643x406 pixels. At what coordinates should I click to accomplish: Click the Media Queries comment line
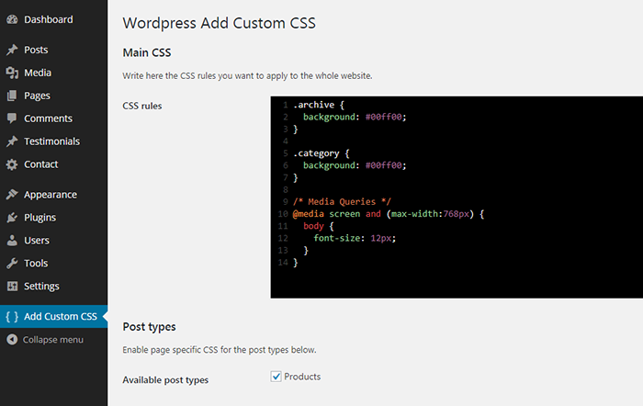click(342, 202)
